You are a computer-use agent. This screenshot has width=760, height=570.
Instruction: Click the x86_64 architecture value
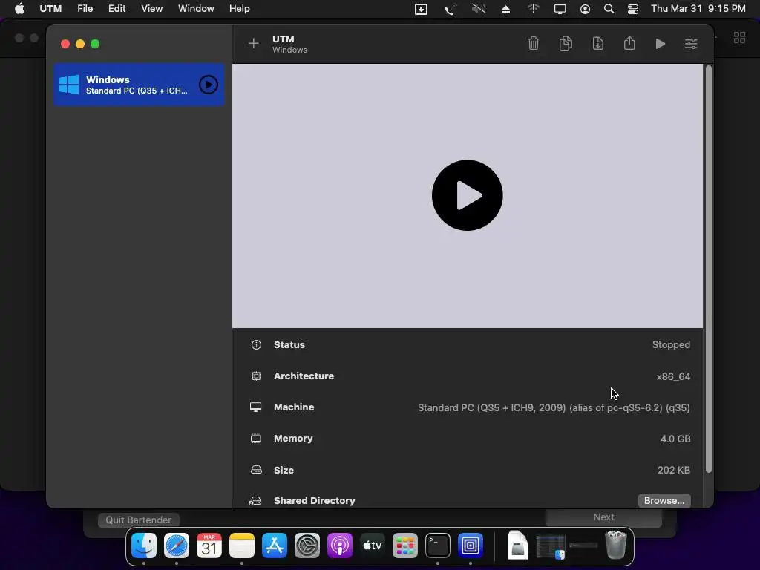point(673,376)
